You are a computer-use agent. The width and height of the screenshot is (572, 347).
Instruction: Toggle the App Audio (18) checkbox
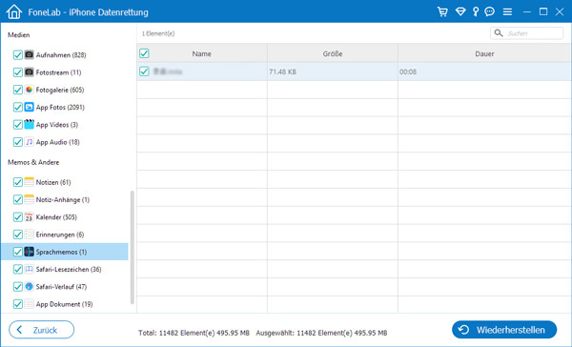coord(17,142)
